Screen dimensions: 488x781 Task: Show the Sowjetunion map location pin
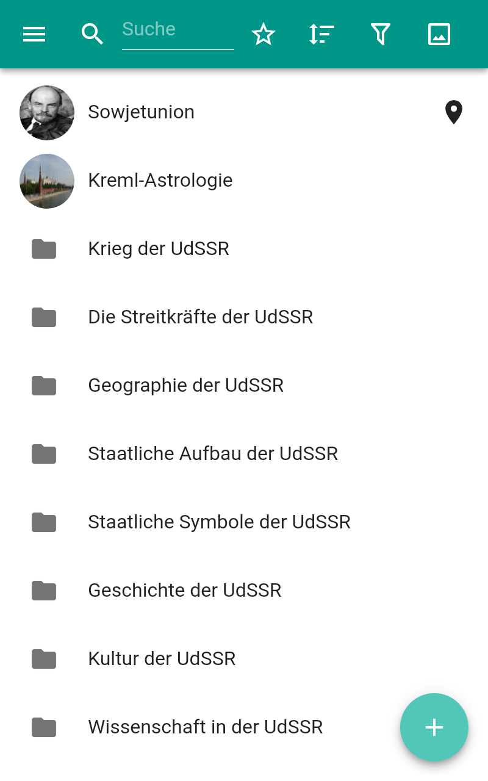point(453,113)
